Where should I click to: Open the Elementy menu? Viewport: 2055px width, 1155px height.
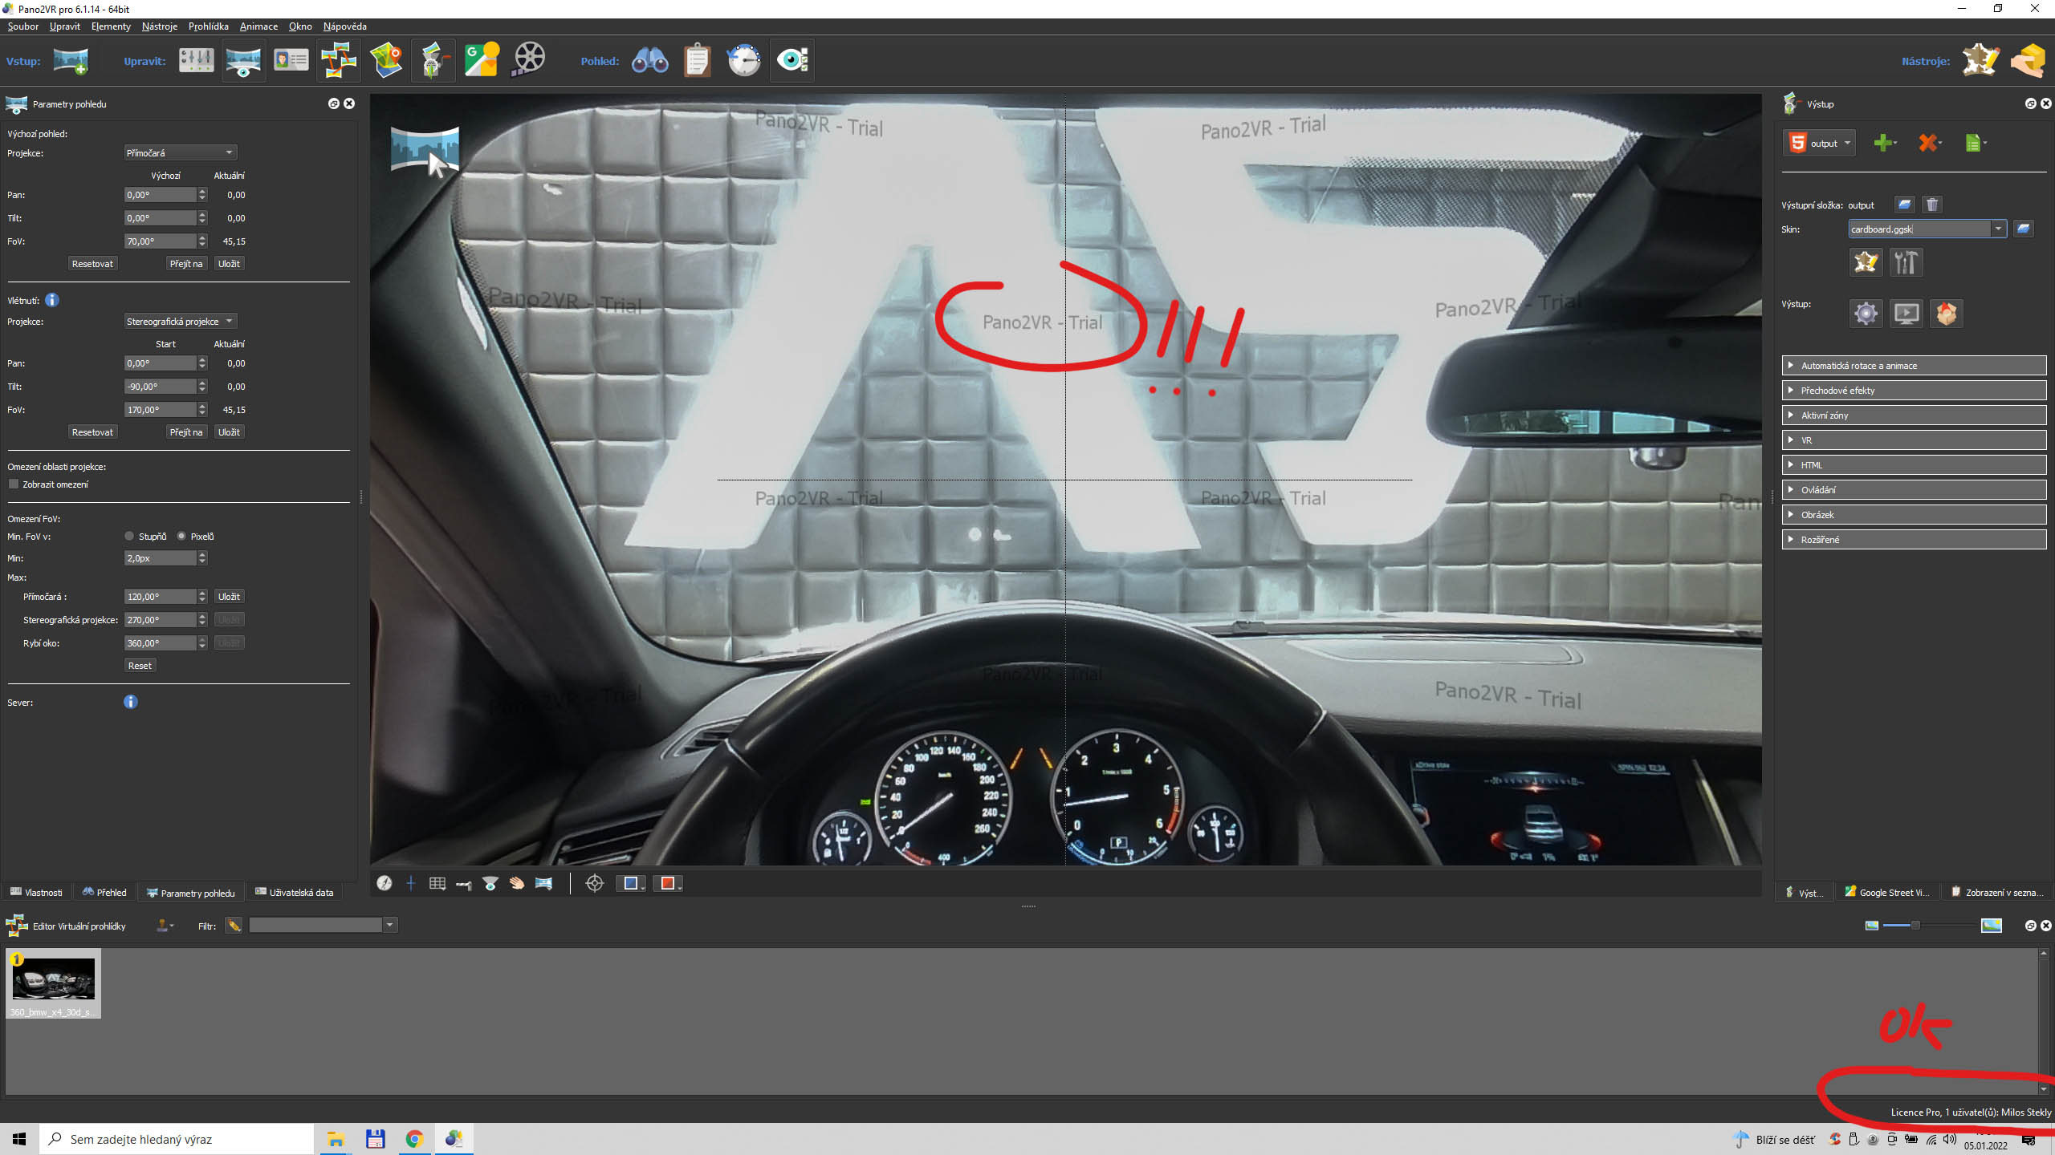pyautogui.click(x=111, y=26)
